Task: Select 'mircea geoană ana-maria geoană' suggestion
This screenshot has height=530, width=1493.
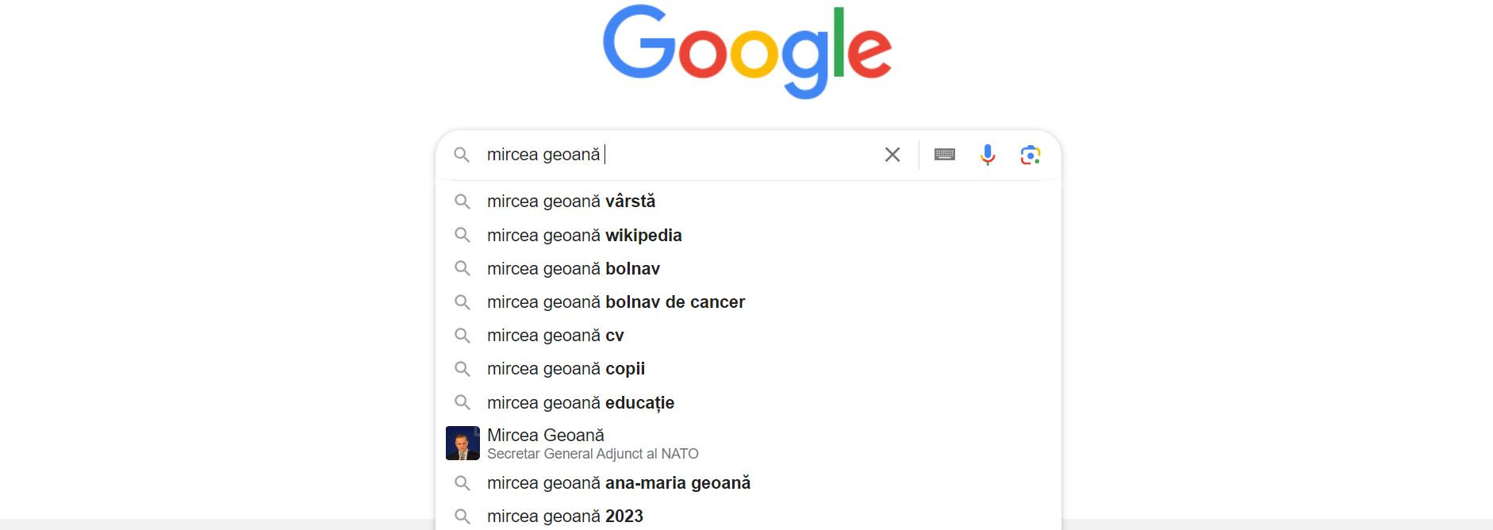Action: pos(620,482)
